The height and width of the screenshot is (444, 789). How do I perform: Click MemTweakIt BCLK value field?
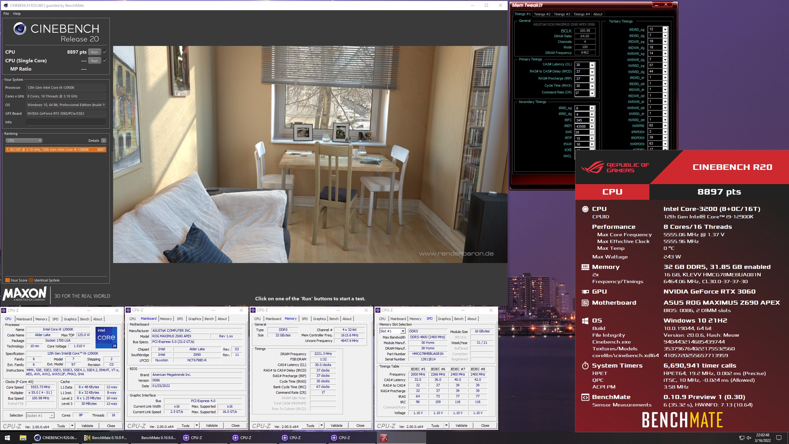[x=585, y=31]
